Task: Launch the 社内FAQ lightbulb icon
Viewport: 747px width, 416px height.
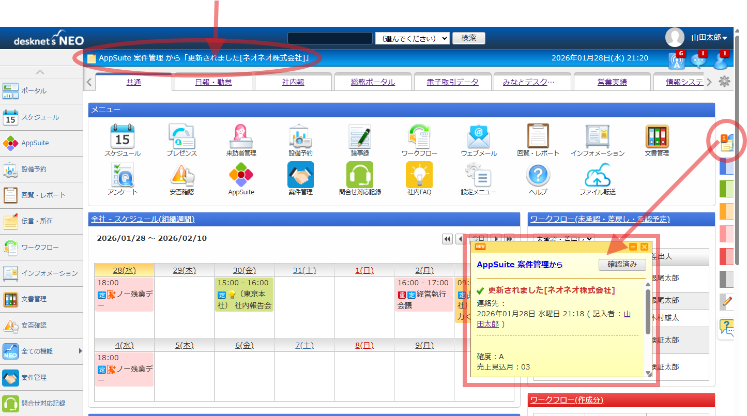Action: tap(419, 176)
